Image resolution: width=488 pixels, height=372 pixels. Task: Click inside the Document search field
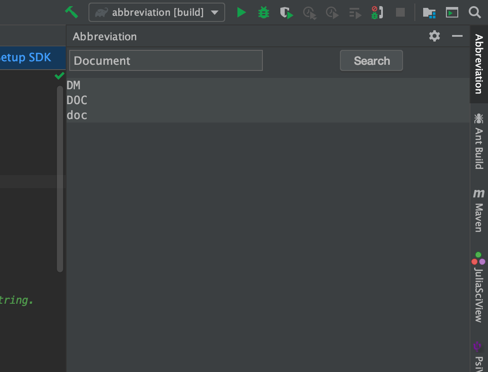166,60
